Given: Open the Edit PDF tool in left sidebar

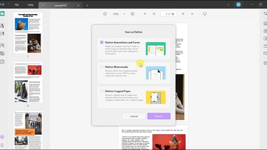Looking at the screenshot, I should click(2, 34).
